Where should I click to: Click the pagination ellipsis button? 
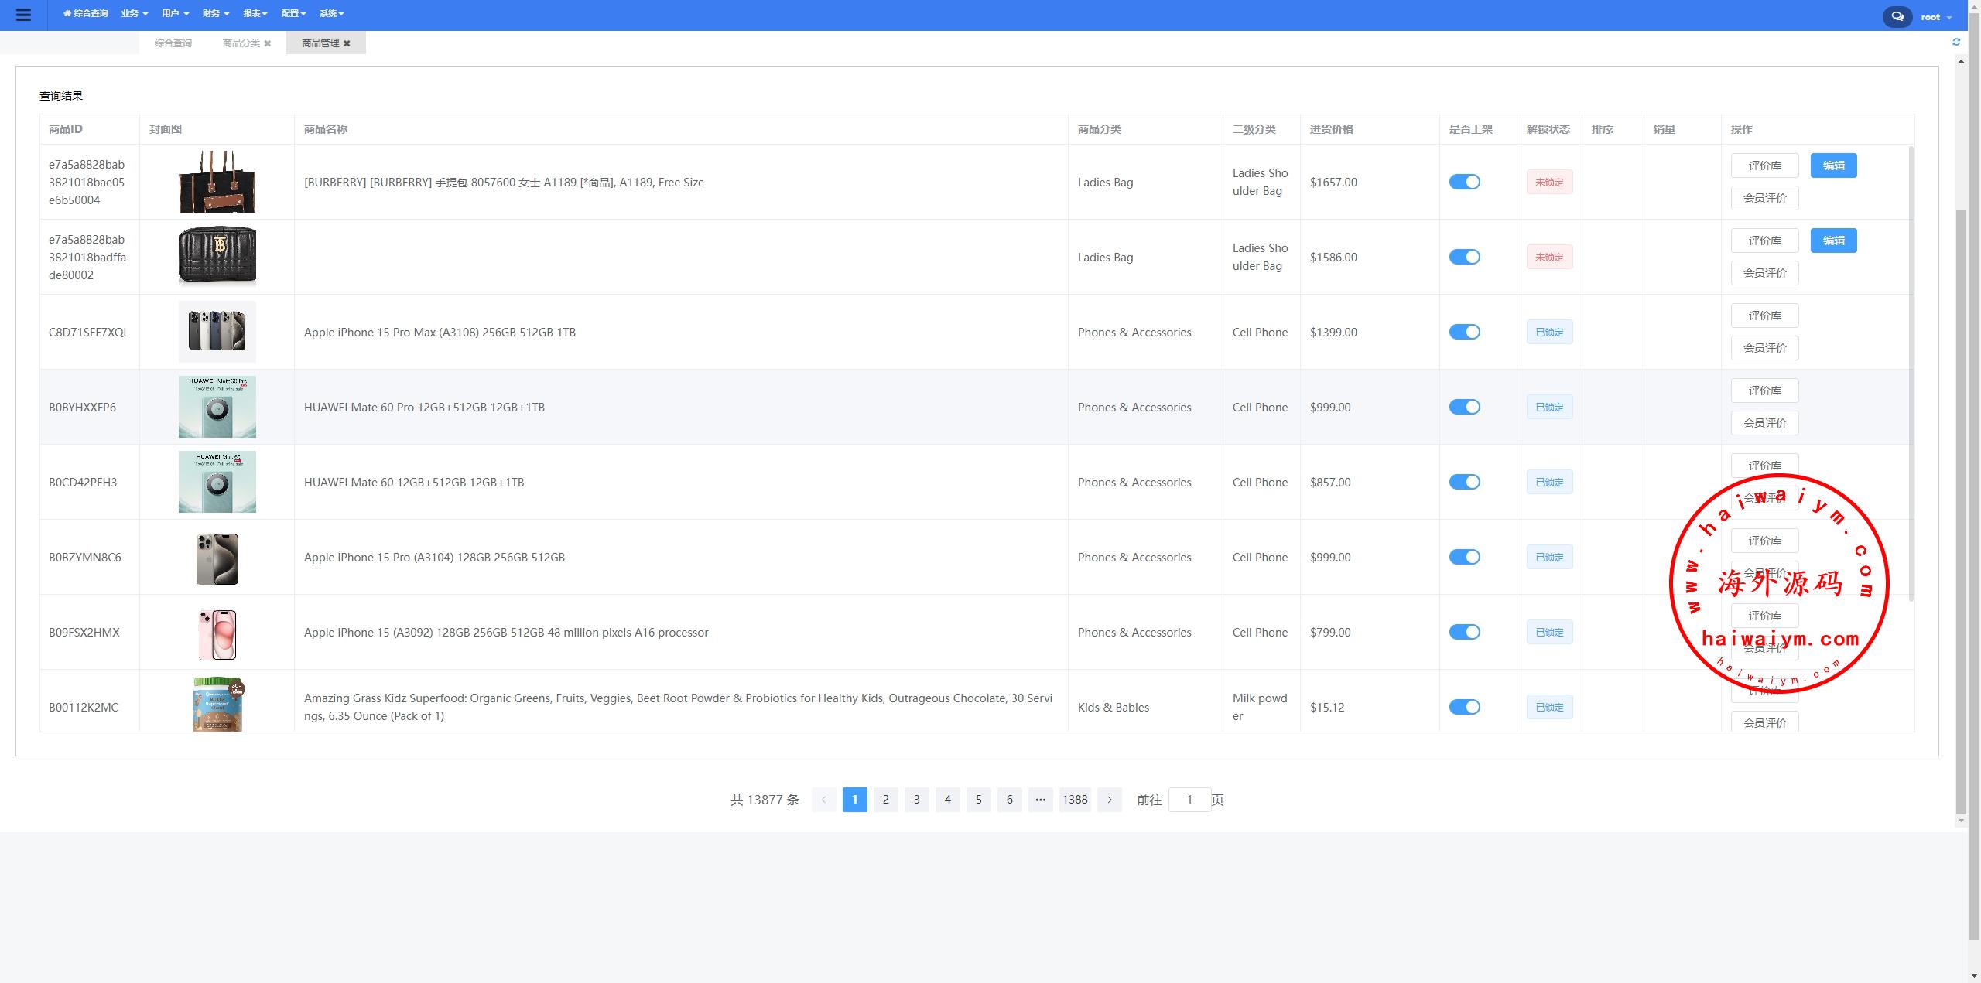[x=1040, y=800]
